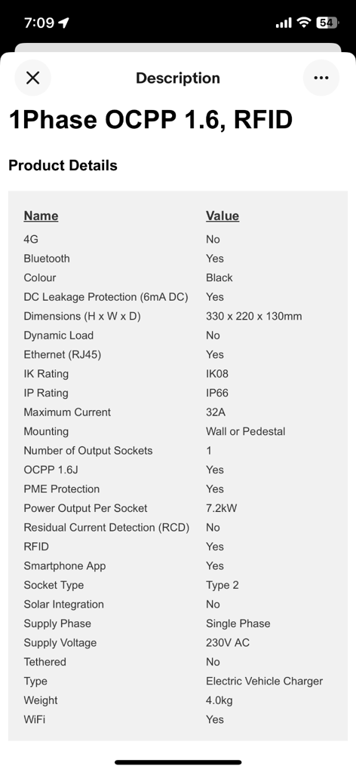
Task: Tap the cellular signal bars icon
Action: [284, 23]
